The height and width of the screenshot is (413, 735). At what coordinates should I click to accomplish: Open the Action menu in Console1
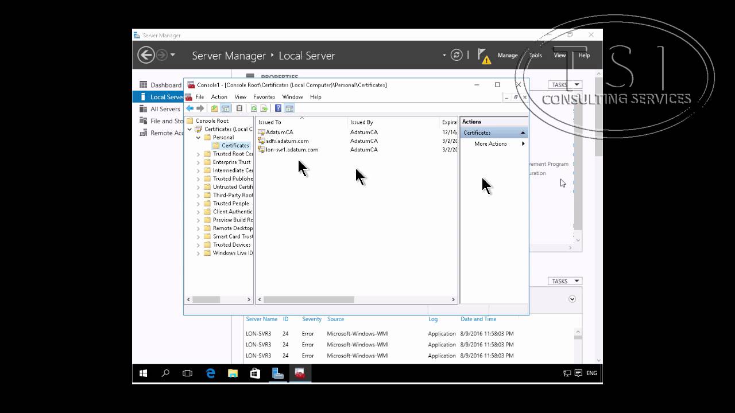[x=219, y=97]
